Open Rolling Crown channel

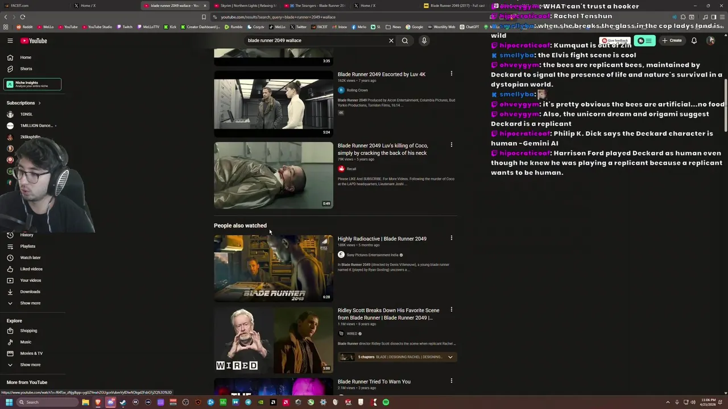[357, 90]
